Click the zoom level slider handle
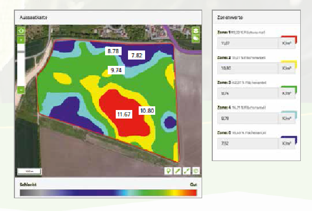The image size is (312, 211). click(x=21, y=52)
